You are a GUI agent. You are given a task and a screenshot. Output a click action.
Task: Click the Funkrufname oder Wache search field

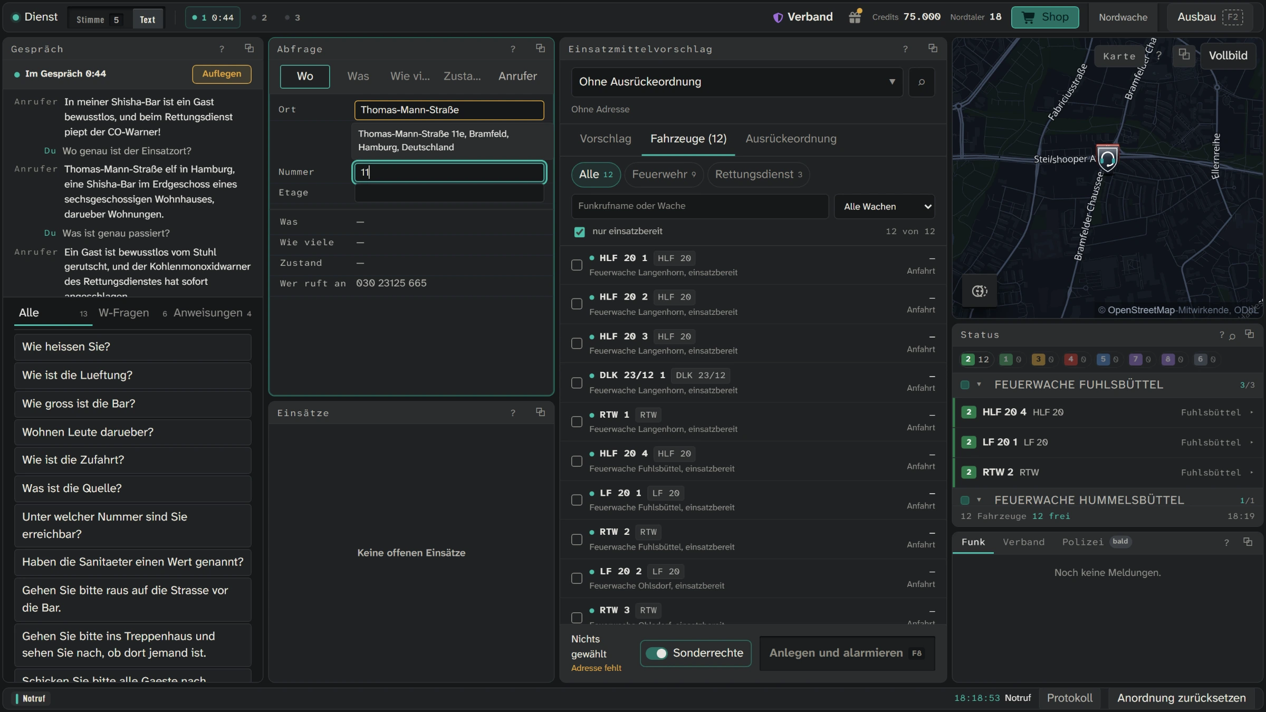pyautogui.click(x=699, y=206)
